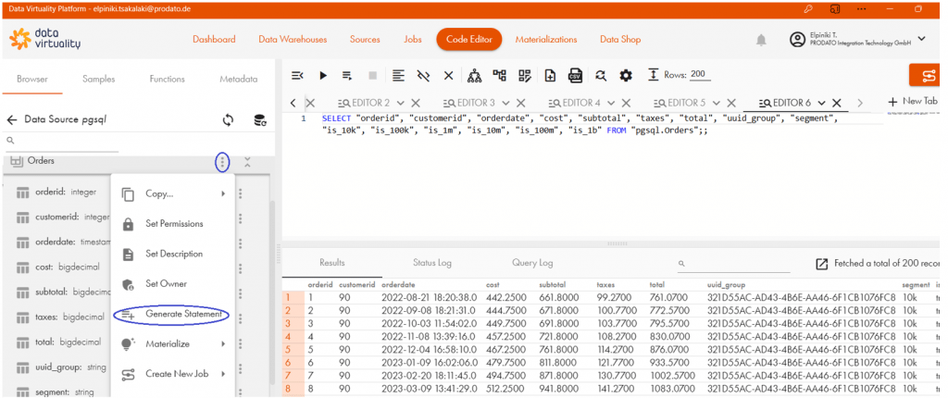Collapse the Orders table column list

tap(247, 162)
